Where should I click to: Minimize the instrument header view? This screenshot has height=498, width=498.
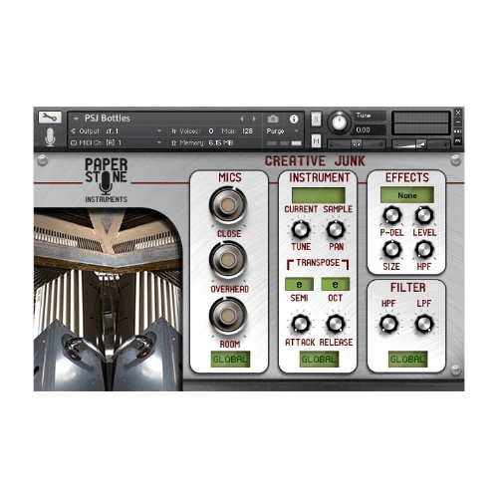[458, 122]
